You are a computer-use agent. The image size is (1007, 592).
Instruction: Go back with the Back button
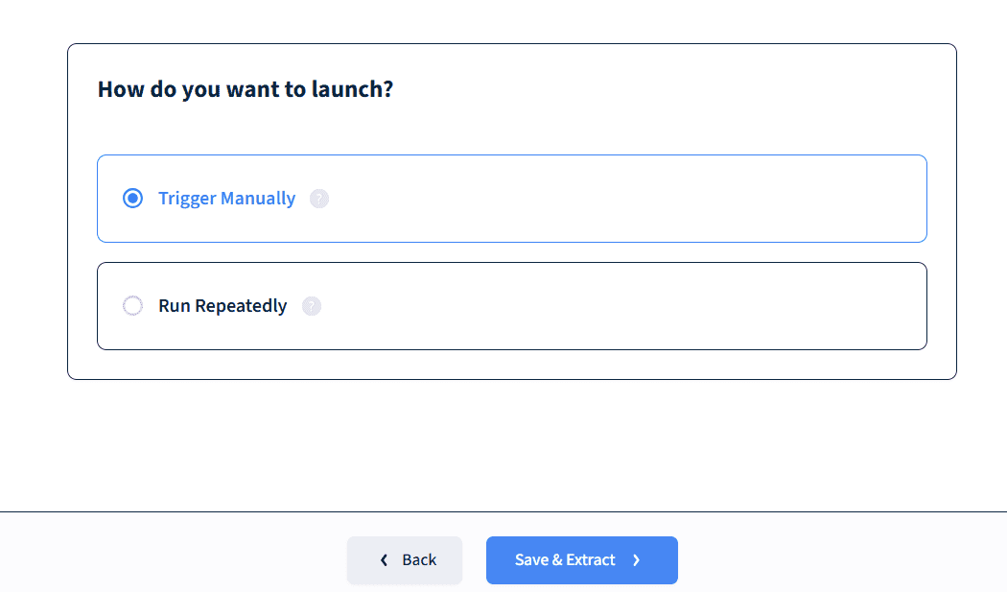(x=405, y=560)
